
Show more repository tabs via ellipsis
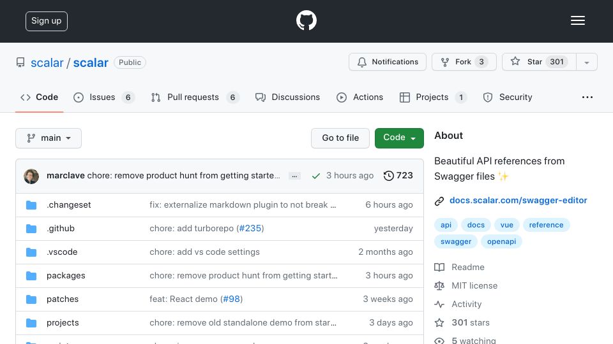point(587,97)
